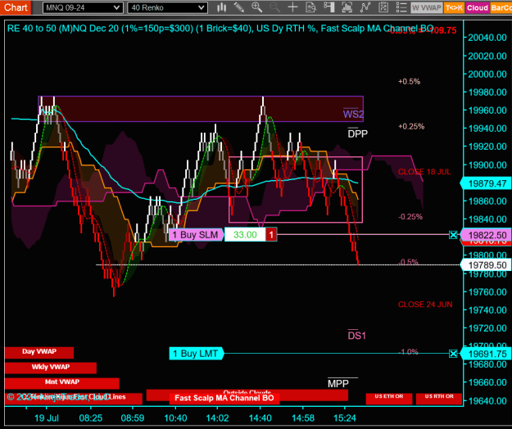This screenshot has height=429, width=512.
Task: Click the Fast Scalp MA Channel BO label
Action: 224,398
